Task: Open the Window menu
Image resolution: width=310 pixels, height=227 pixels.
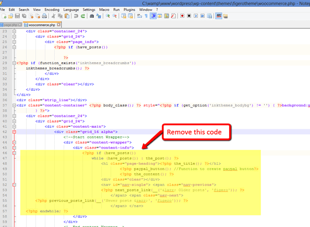Action: (x=145, y=9)
